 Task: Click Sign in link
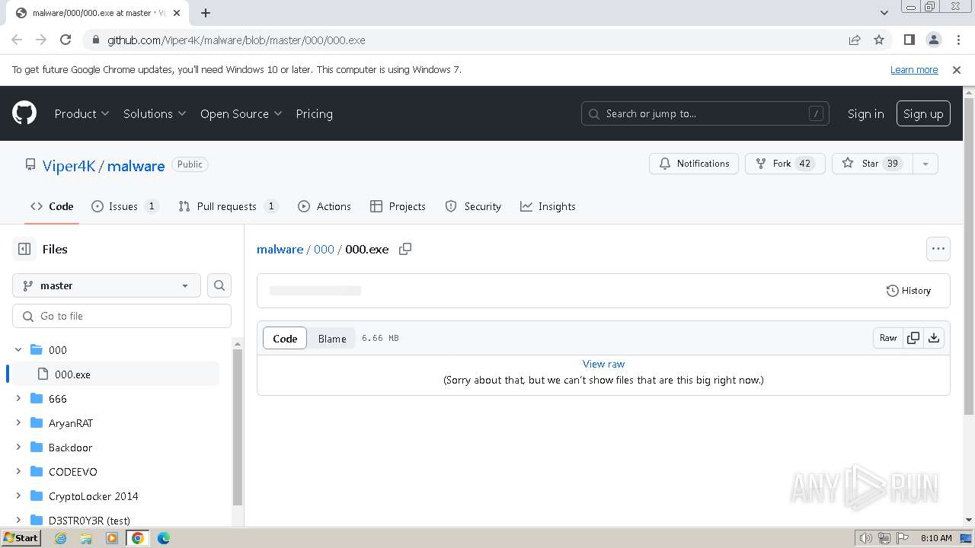(x=865, y=113)
